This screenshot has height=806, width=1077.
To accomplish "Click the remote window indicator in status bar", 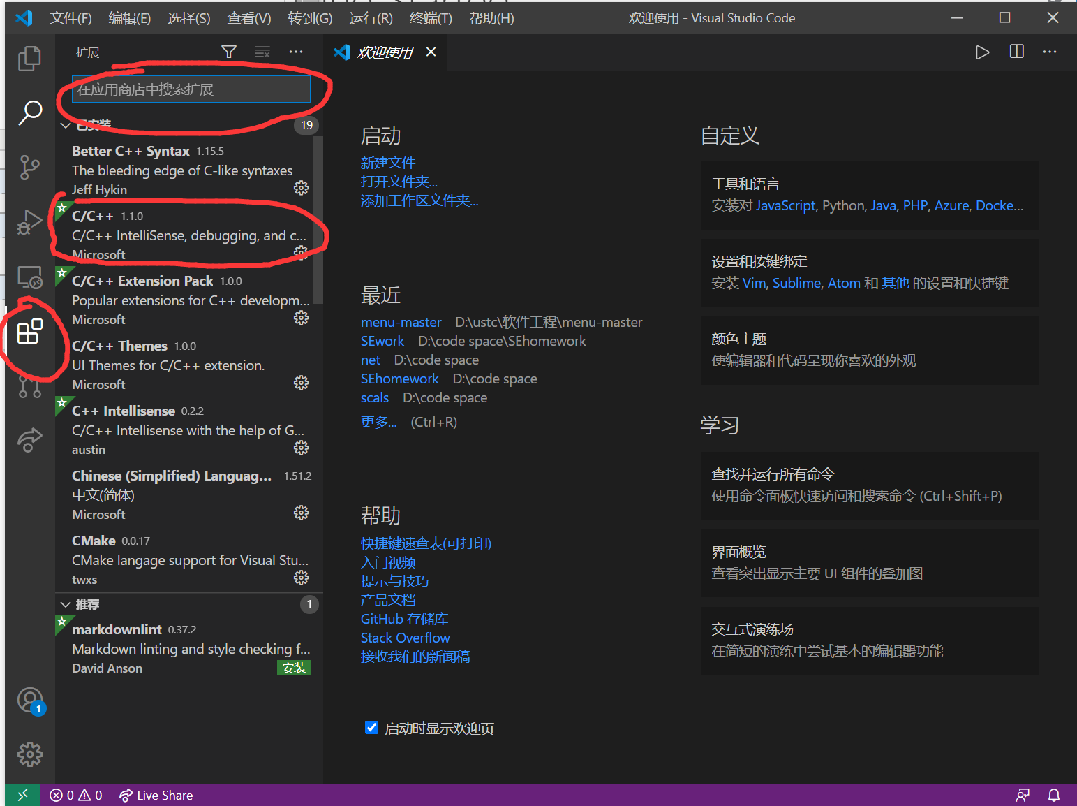I will tap(23, 795).
